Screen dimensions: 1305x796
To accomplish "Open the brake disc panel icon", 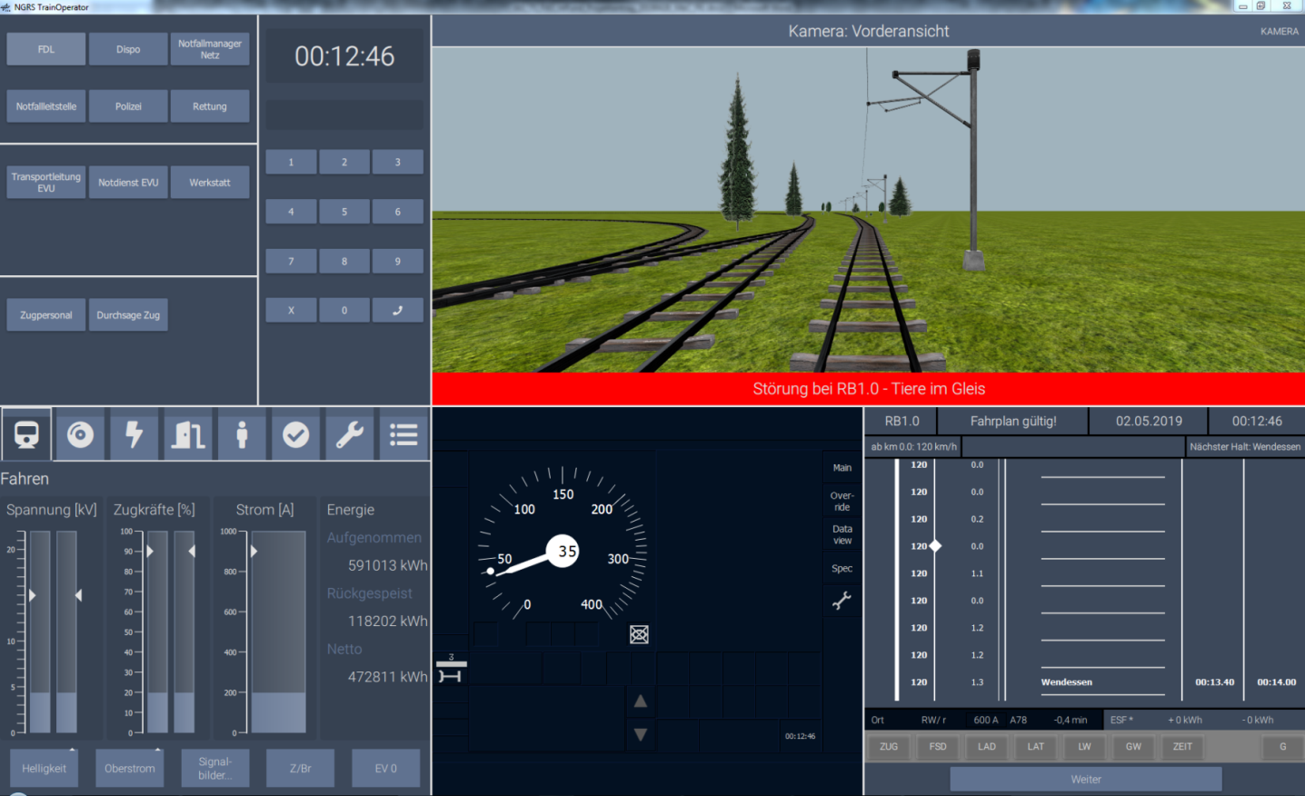I will (x=80, y=434).
